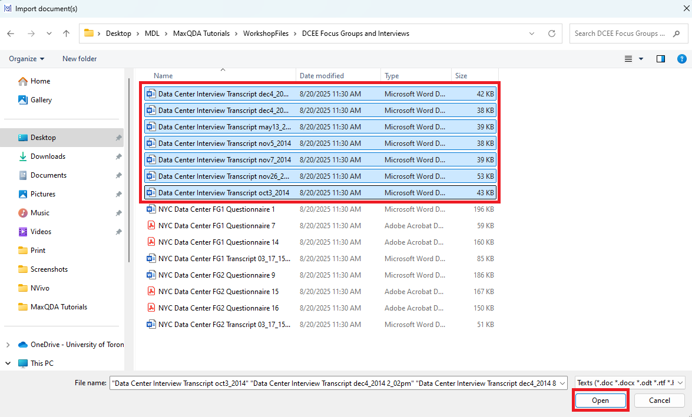Click the folder icon in address bar

[x=89, y=33]
